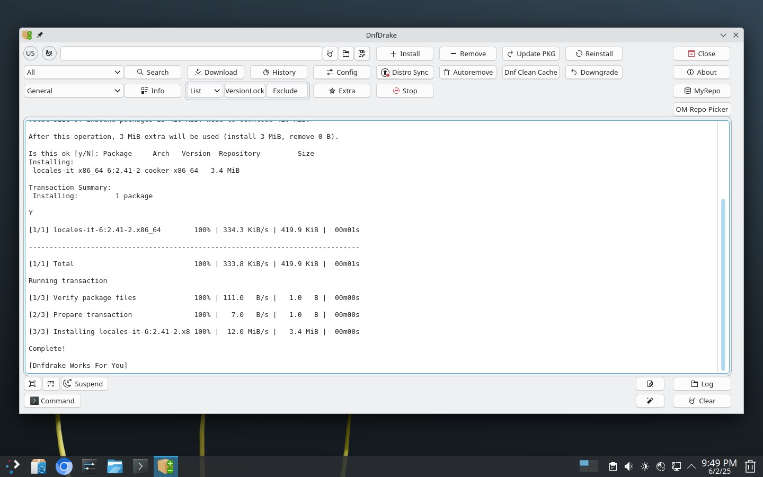Click the Distro Sync button
The height and width of the screenshot is (477, 763).
(405, 72)
